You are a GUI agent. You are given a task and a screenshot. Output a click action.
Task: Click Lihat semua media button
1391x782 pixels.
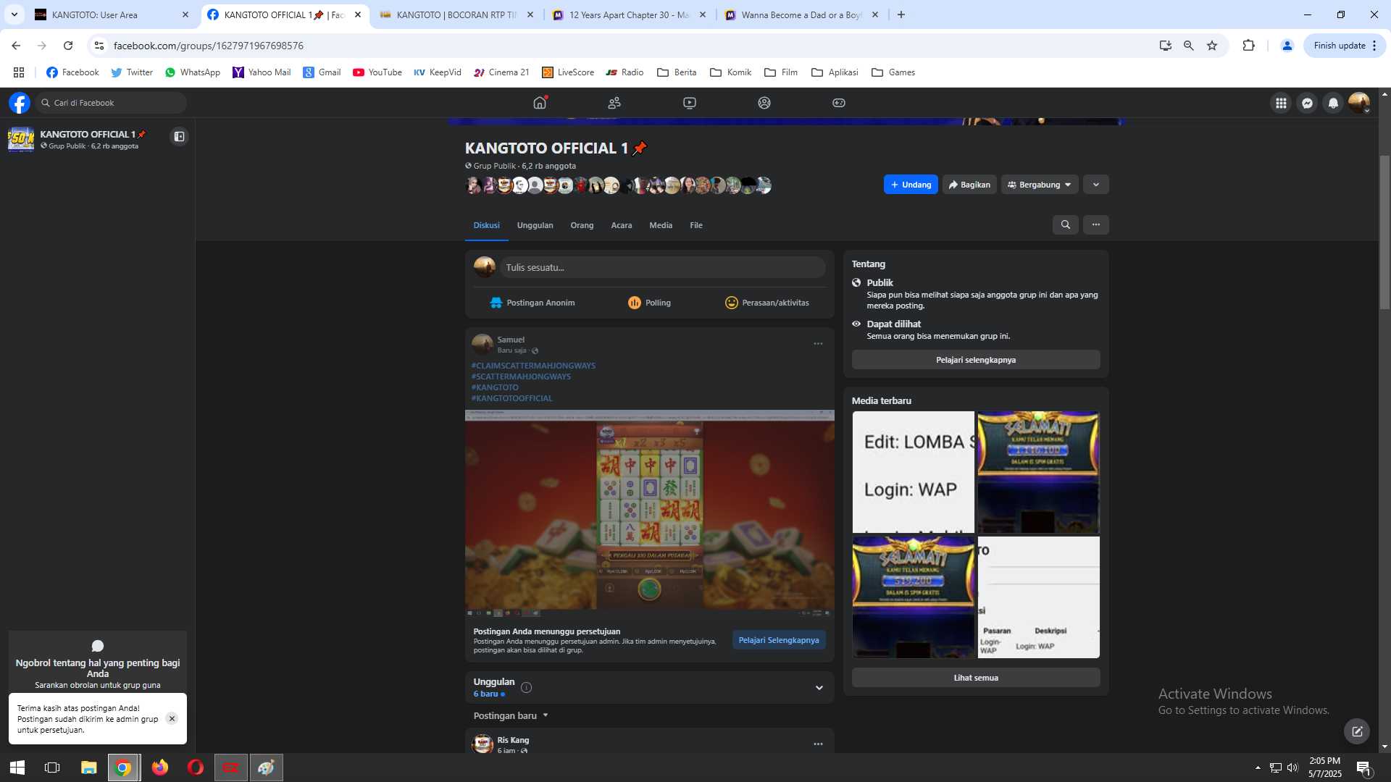975,678
